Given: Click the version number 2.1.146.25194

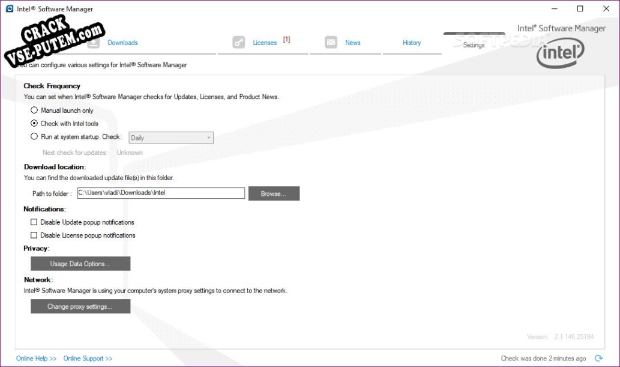Looking at the screenshot, I should (574, 336).
